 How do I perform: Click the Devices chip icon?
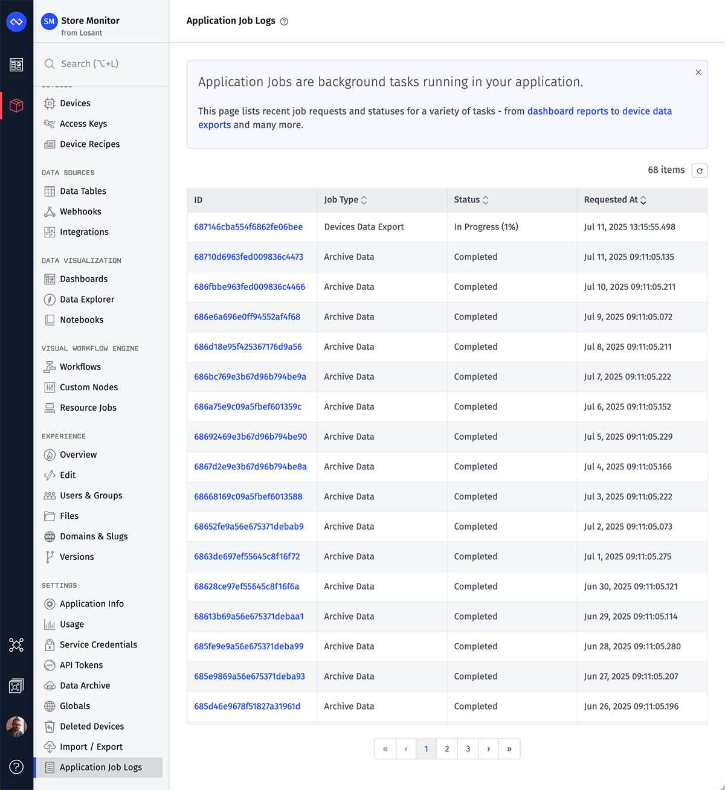click(x=50, y=103)
